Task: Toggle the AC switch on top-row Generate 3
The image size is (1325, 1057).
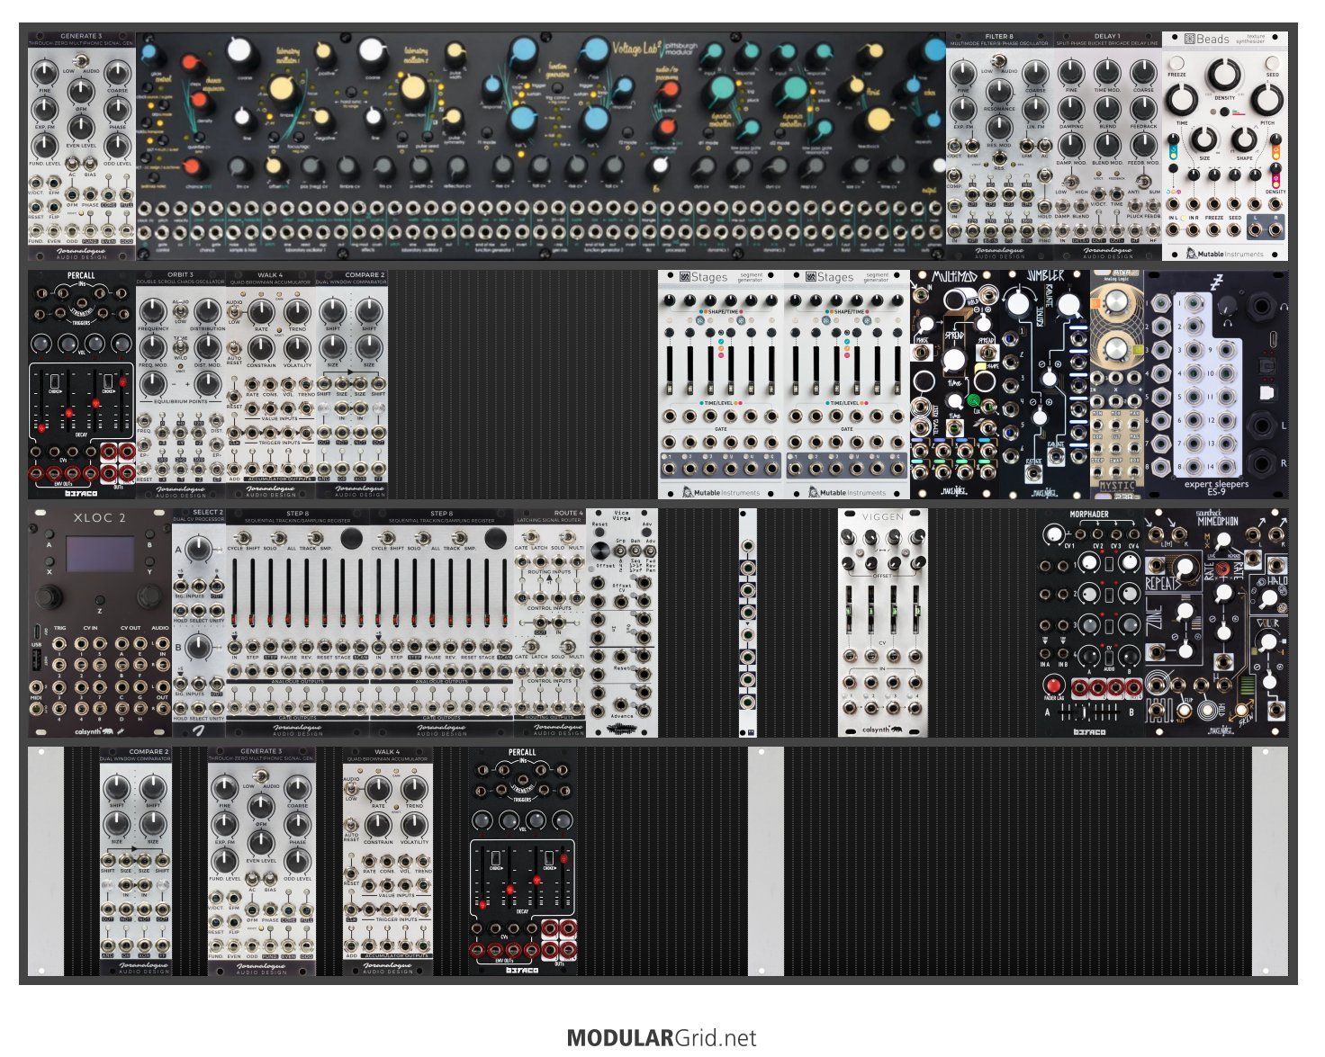Action: point(72,166)
